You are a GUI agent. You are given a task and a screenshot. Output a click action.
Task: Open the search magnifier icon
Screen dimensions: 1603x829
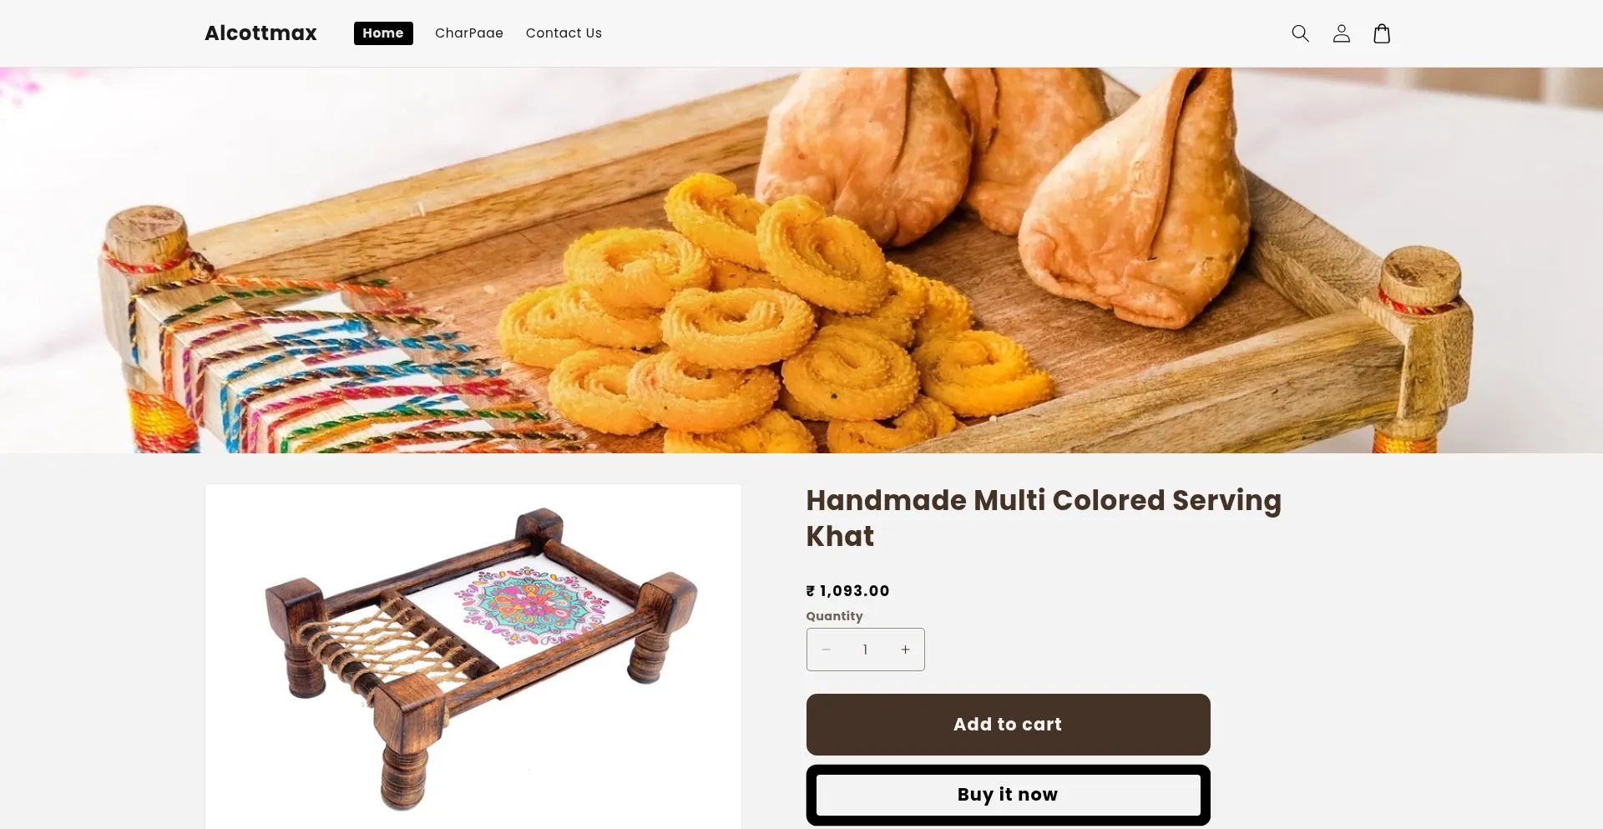(1300, 33)
